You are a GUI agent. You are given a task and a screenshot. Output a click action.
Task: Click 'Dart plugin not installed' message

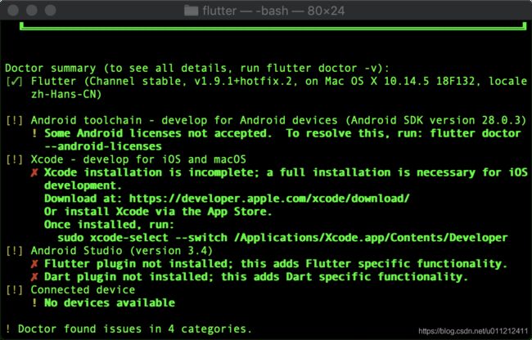[x=256, y=277]
